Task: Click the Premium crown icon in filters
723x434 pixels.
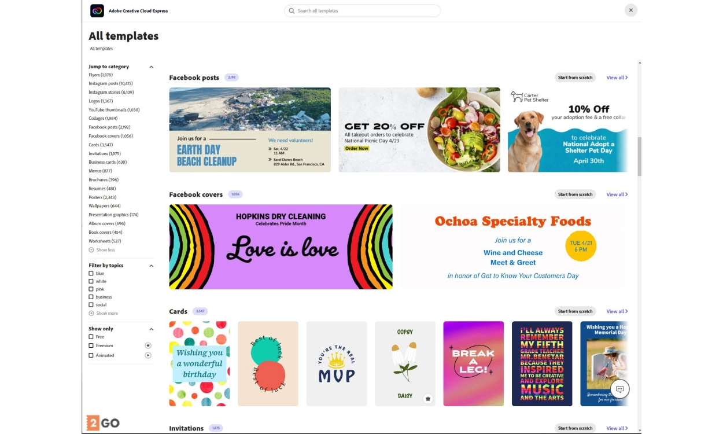Action: [x=148, y=345]
